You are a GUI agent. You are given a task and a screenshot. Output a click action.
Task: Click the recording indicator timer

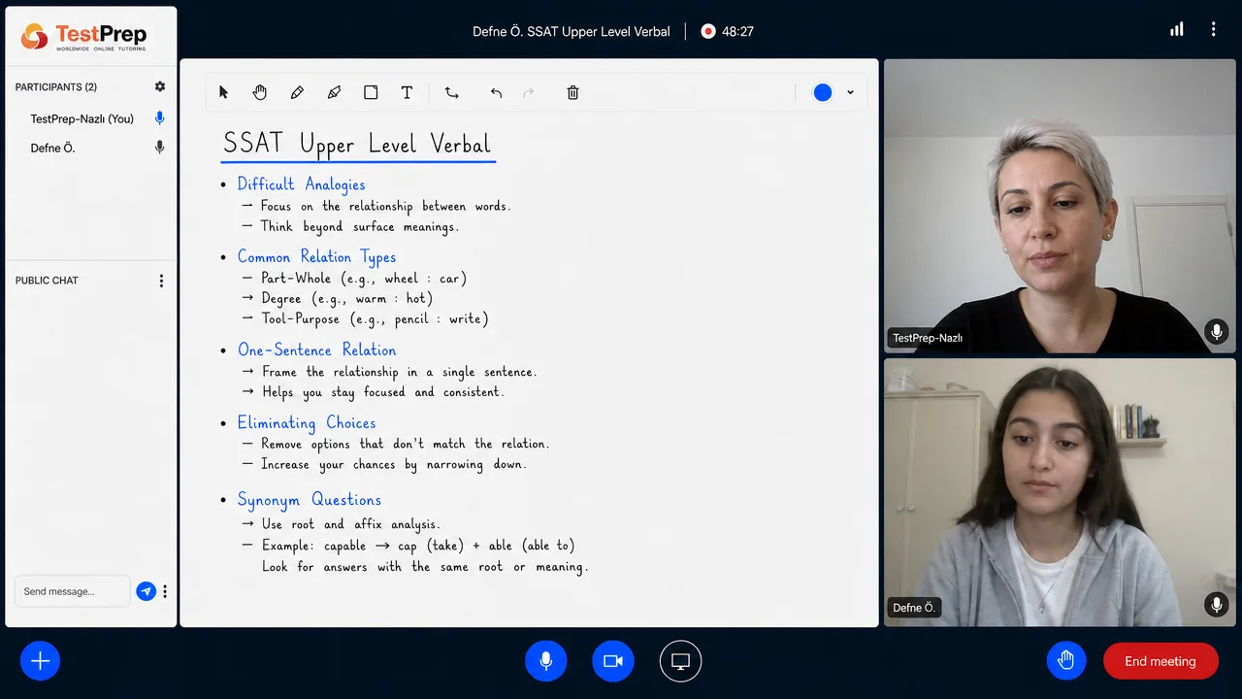pos(728,31)
